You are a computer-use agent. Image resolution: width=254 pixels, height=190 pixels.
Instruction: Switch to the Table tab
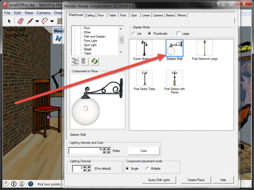tap(112, 15)
